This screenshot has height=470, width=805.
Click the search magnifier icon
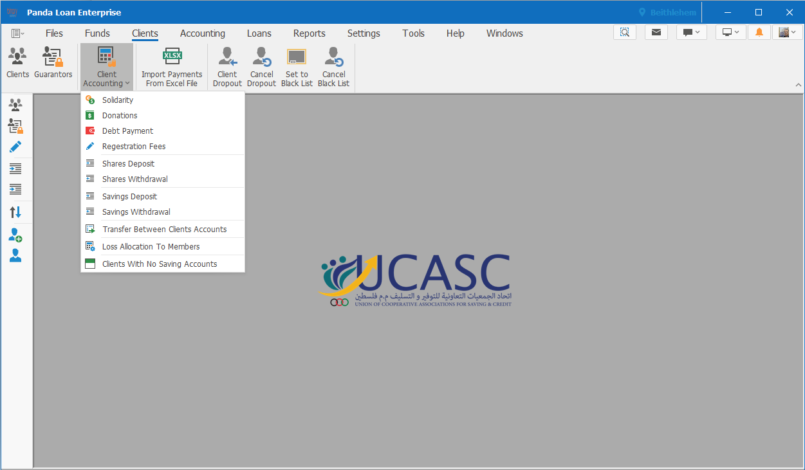625,32
